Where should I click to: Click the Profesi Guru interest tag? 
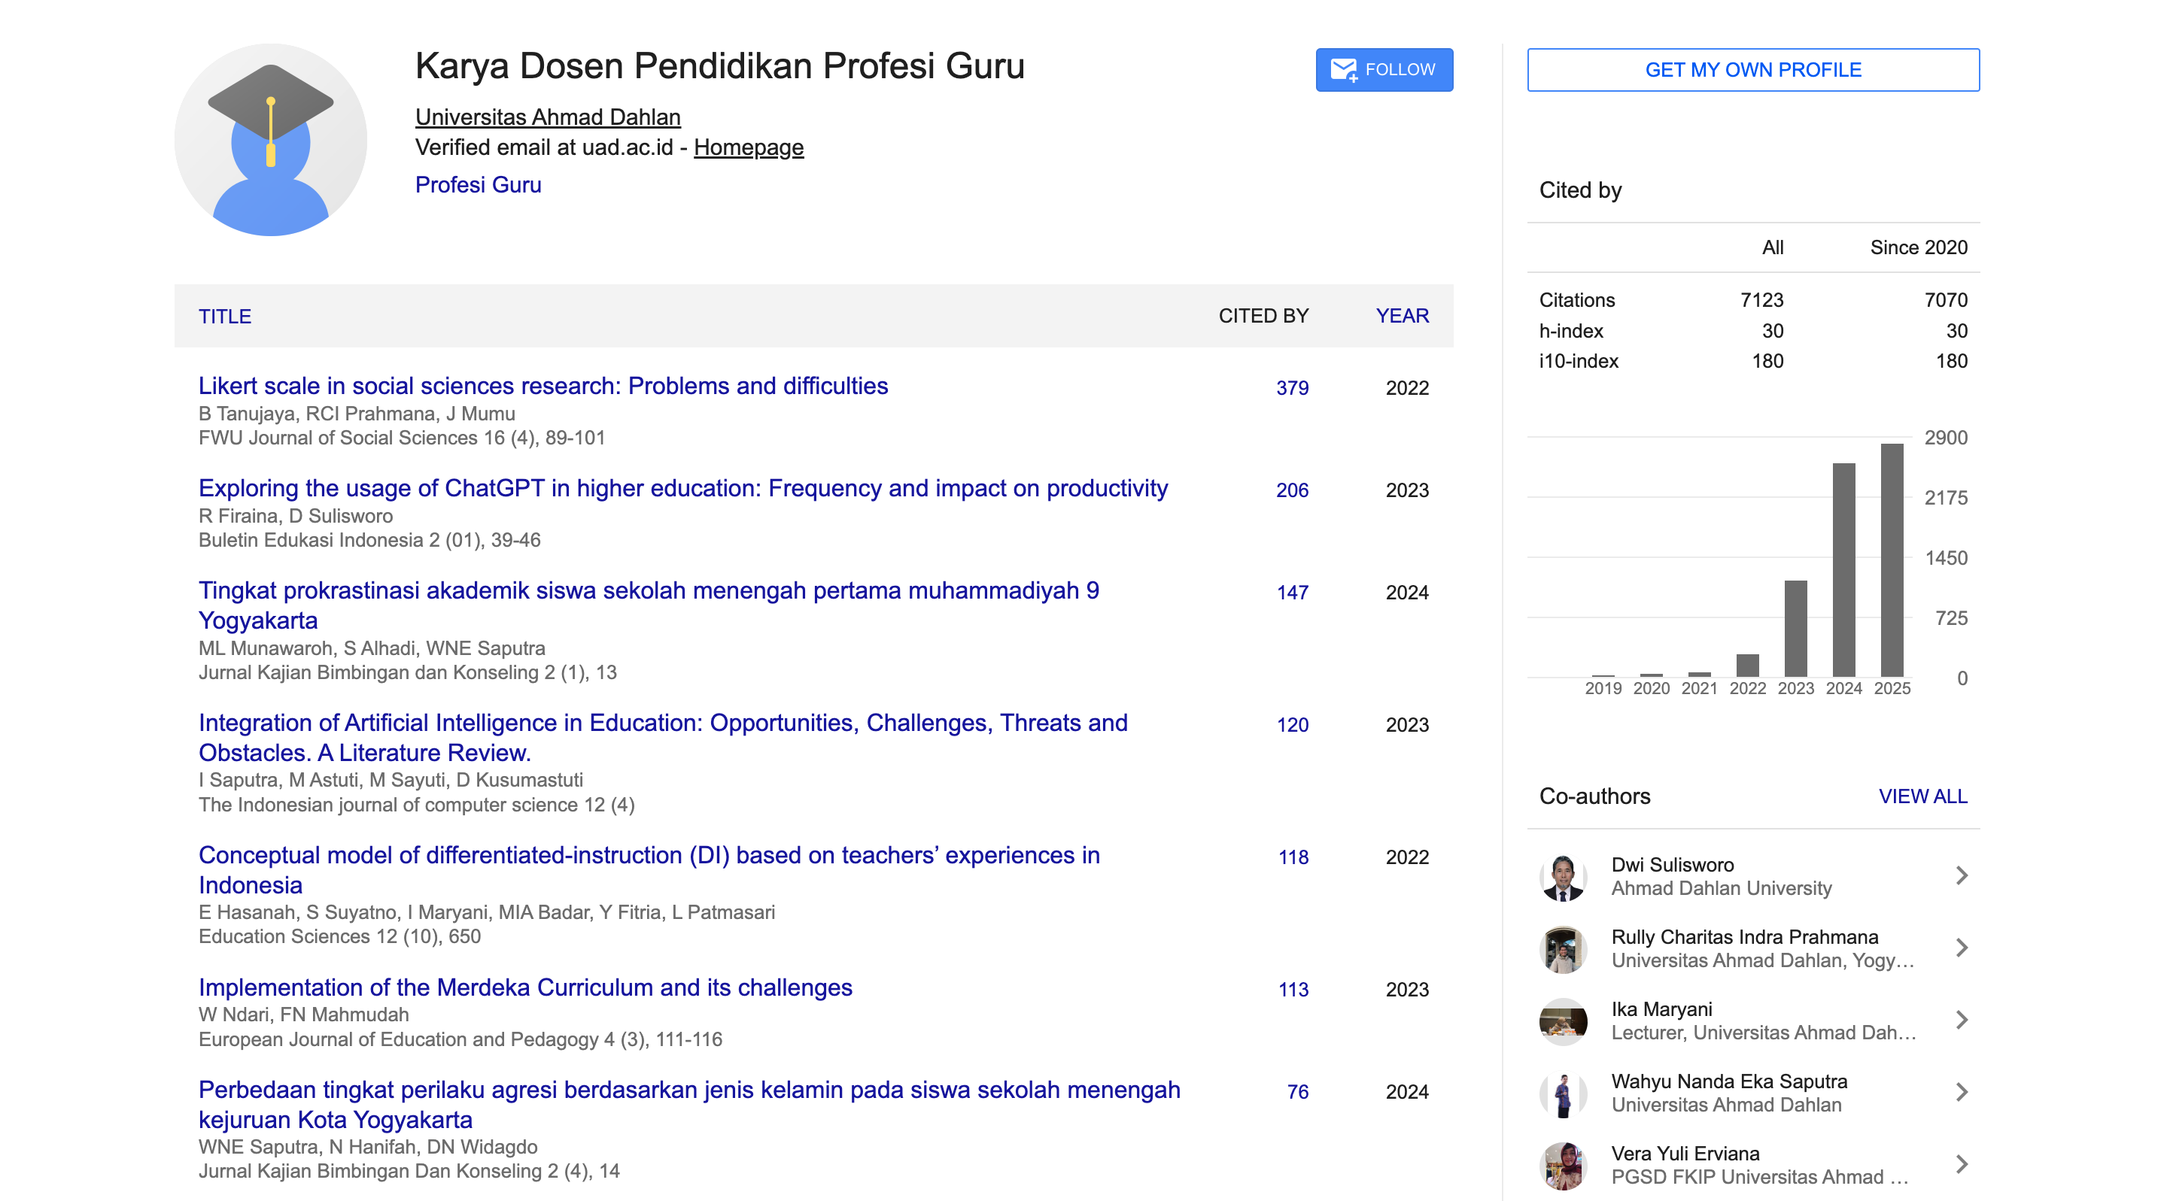[x=478, y=185]
